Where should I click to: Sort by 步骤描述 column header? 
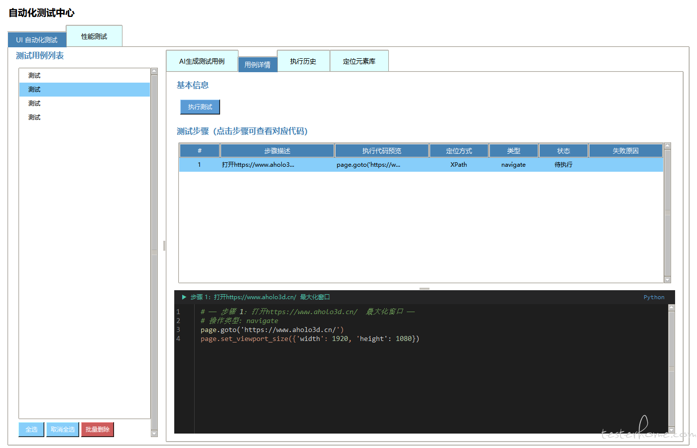277,151
